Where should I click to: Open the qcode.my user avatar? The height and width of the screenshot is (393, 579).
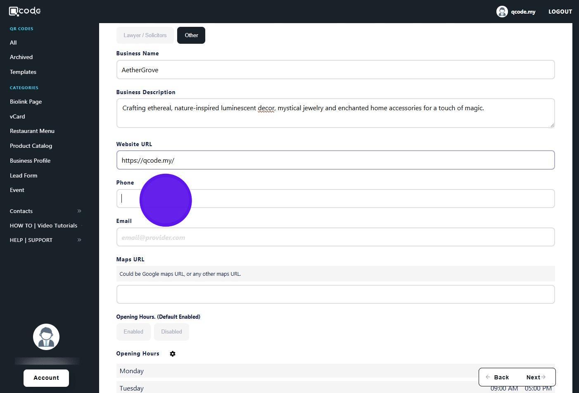click(x=502, y=12)
